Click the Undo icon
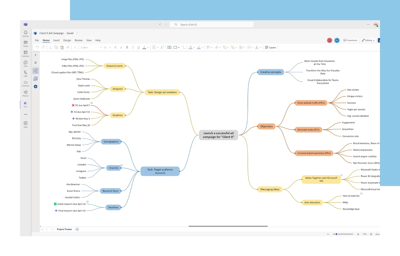This screenshot has width=400, height=256. pyautogui.click(x=37, y=47)
